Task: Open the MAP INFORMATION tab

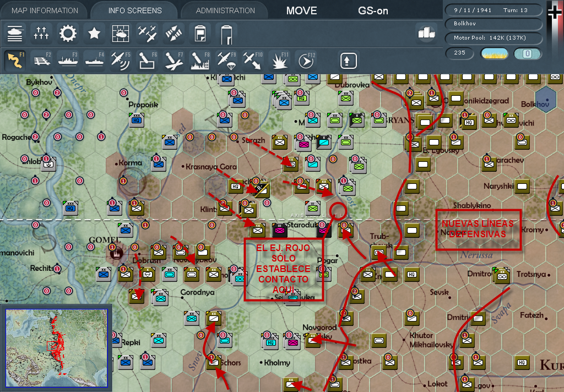Action: pyautogui.click(x=45, y=10)
